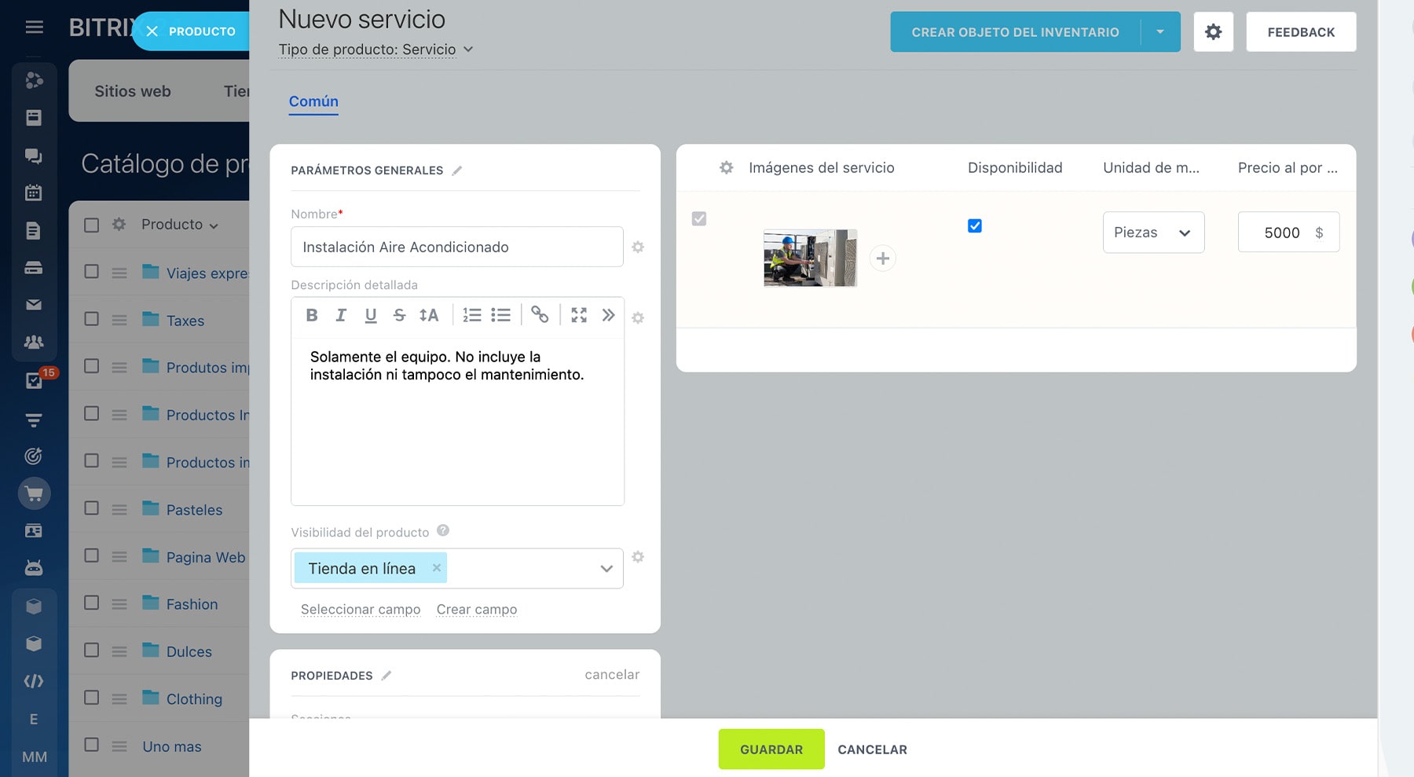
Task: Switch to the Común tab
Action: [313, 101]
